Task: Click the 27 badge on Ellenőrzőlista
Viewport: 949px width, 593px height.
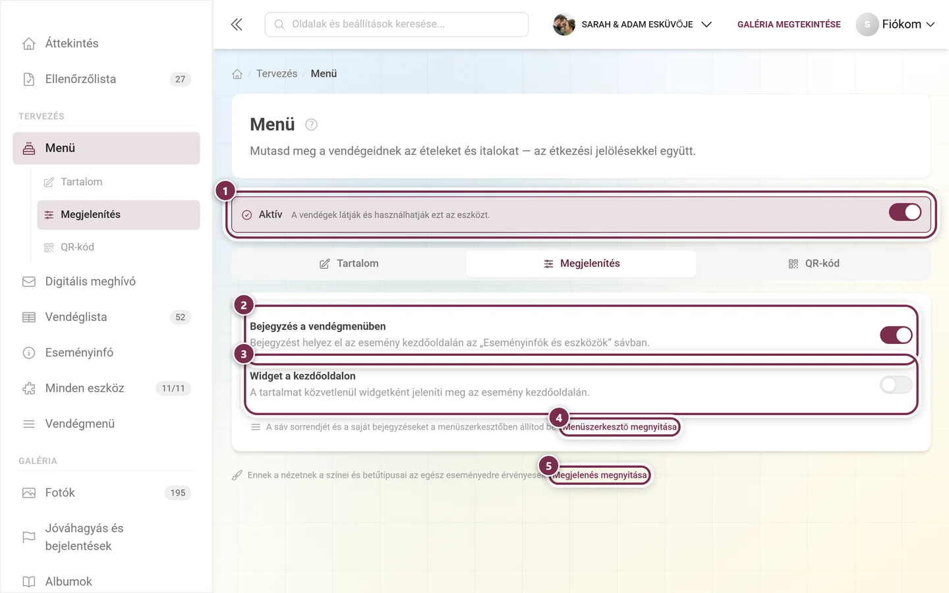Action: click(181, 79)
